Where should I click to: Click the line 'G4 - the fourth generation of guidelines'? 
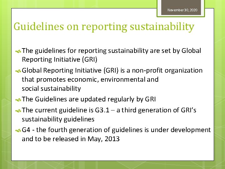tap(82, 130)
